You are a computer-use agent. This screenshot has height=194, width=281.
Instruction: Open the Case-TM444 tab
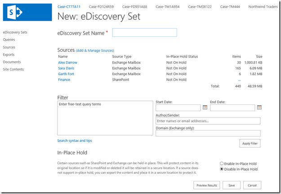pos(230,7)
